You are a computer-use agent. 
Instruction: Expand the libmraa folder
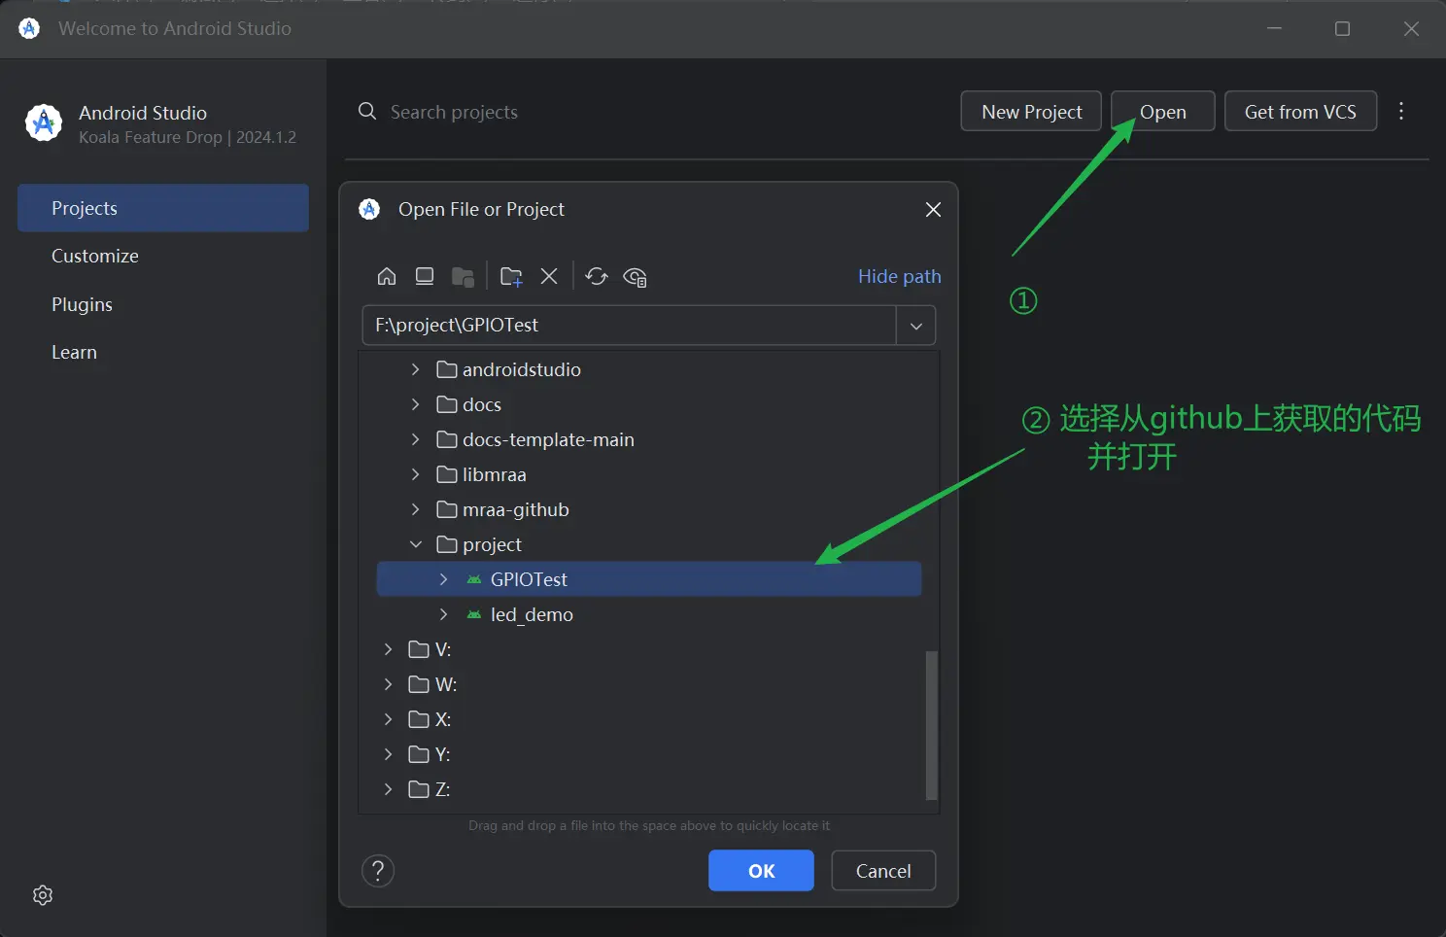416,474
